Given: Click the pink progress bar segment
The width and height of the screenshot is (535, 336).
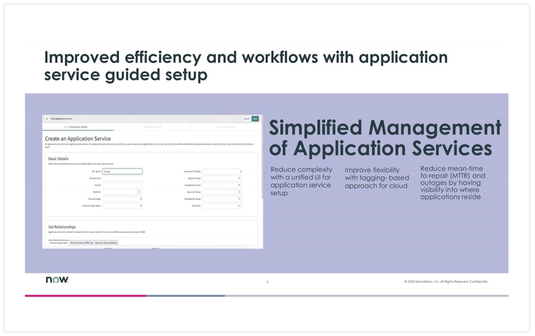Looking at the screenshot, I should pos(85,296).
